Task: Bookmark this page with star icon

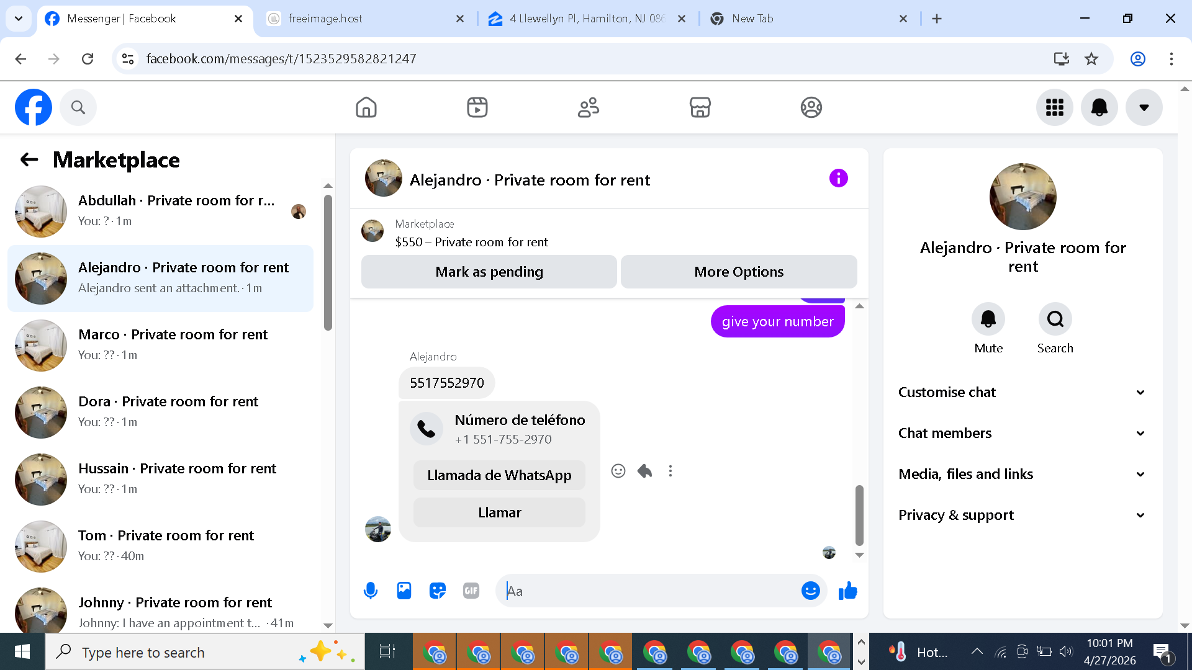Action: tap(1091, 59)
